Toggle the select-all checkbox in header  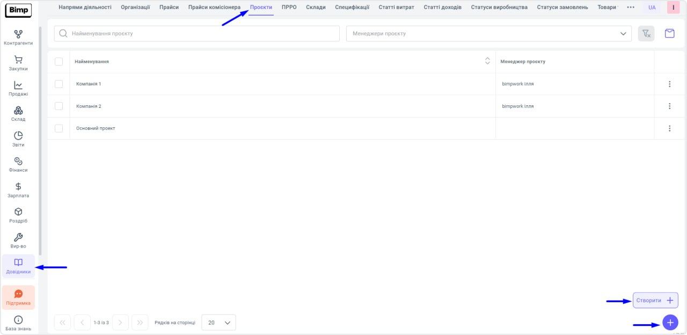59,62
